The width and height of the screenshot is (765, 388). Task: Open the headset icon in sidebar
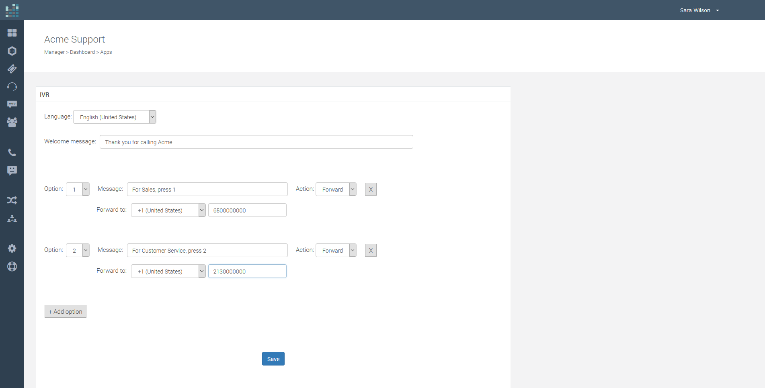[12, 87]
